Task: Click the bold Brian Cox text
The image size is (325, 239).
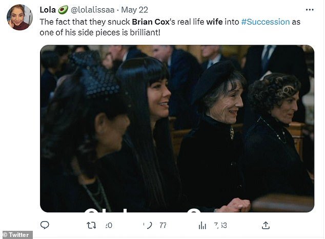Action: coord(151,21)
